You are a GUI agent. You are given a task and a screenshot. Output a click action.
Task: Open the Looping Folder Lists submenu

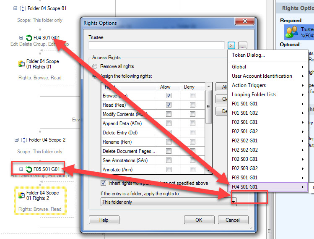click(267, 95)
